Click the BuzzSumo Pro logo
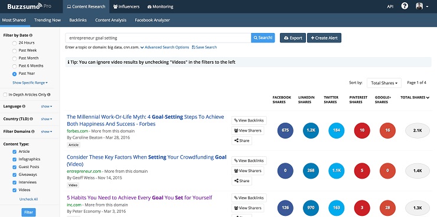 29,6
